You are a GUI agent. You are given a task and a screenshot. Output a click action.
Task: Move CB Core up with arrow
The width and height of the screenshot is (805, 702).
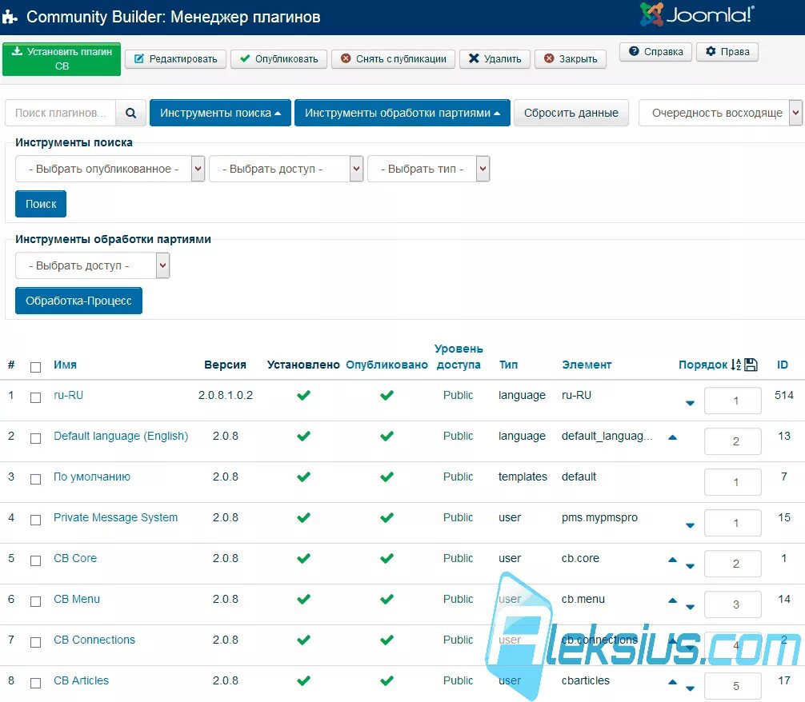point(672,560)
